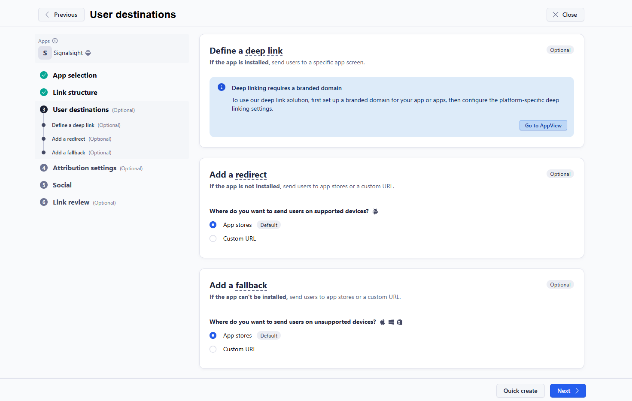Viewport: 632px width, 401px height.
Task: Click the Close button
Action: point(565,15)
